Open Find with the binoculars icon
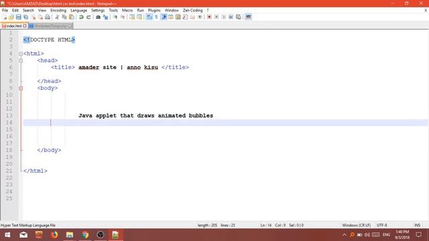429x241 pixels. (98, 17)
